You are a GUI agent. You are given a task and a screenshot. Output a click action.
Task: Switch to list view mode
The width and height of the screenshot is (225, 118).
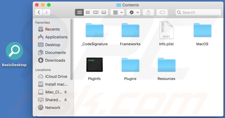pos(88,13)
